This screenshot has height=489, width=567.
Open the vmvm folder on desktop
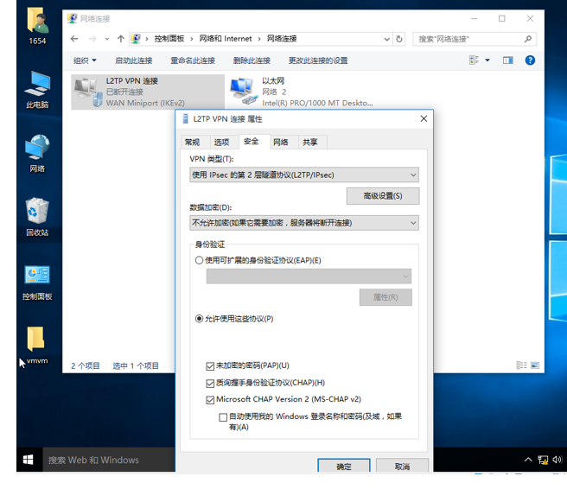tap(36, 346)
